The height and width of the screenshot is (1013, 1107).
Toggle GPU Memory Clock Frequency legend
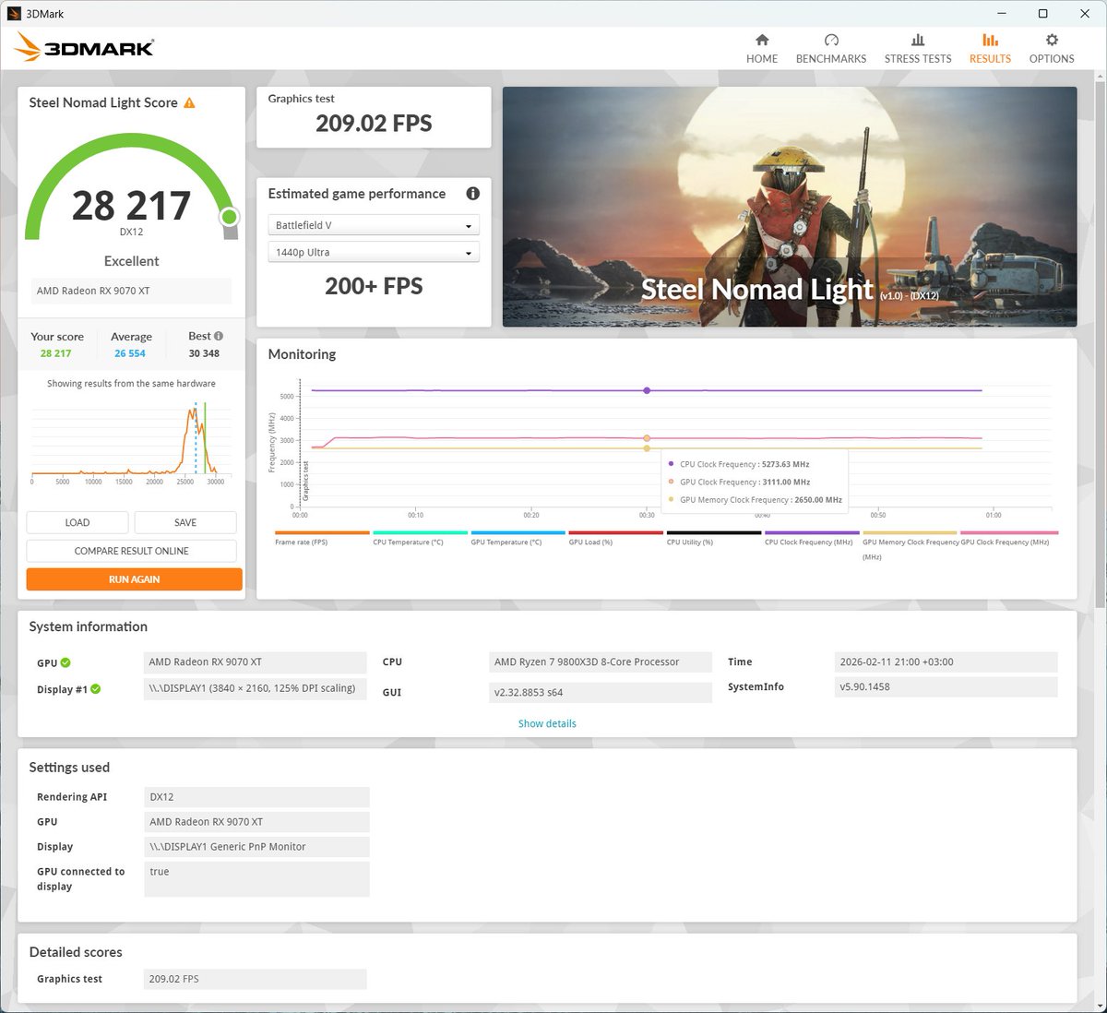[910, 533]
